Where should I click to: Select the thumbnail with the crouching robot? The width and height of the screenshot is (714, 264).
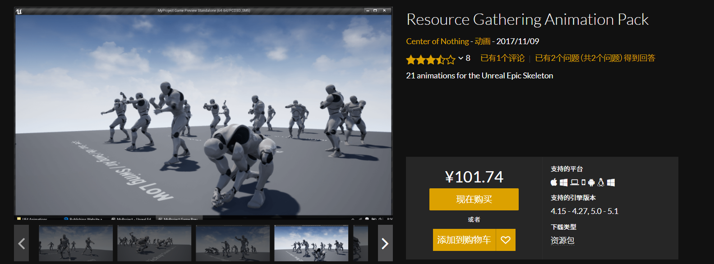pyautogui.click(x=154, y=243)
